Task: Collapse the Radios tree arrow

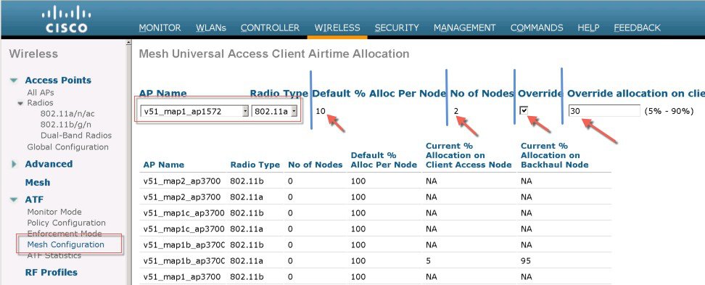Action: click(x=20, y=104)
